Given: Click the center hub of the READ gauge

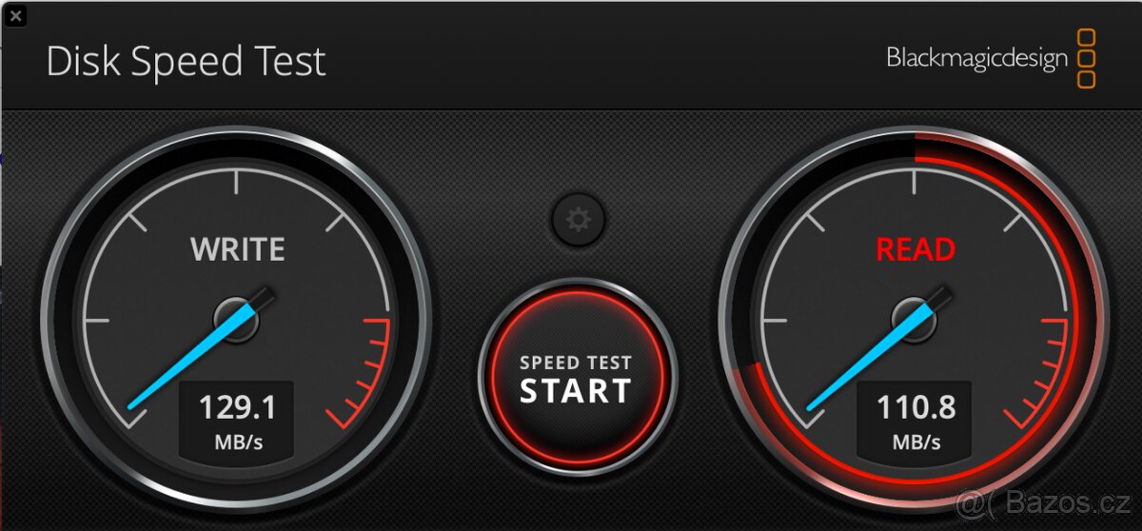Looking at the screenshot, I should click(x=915, y=318).
